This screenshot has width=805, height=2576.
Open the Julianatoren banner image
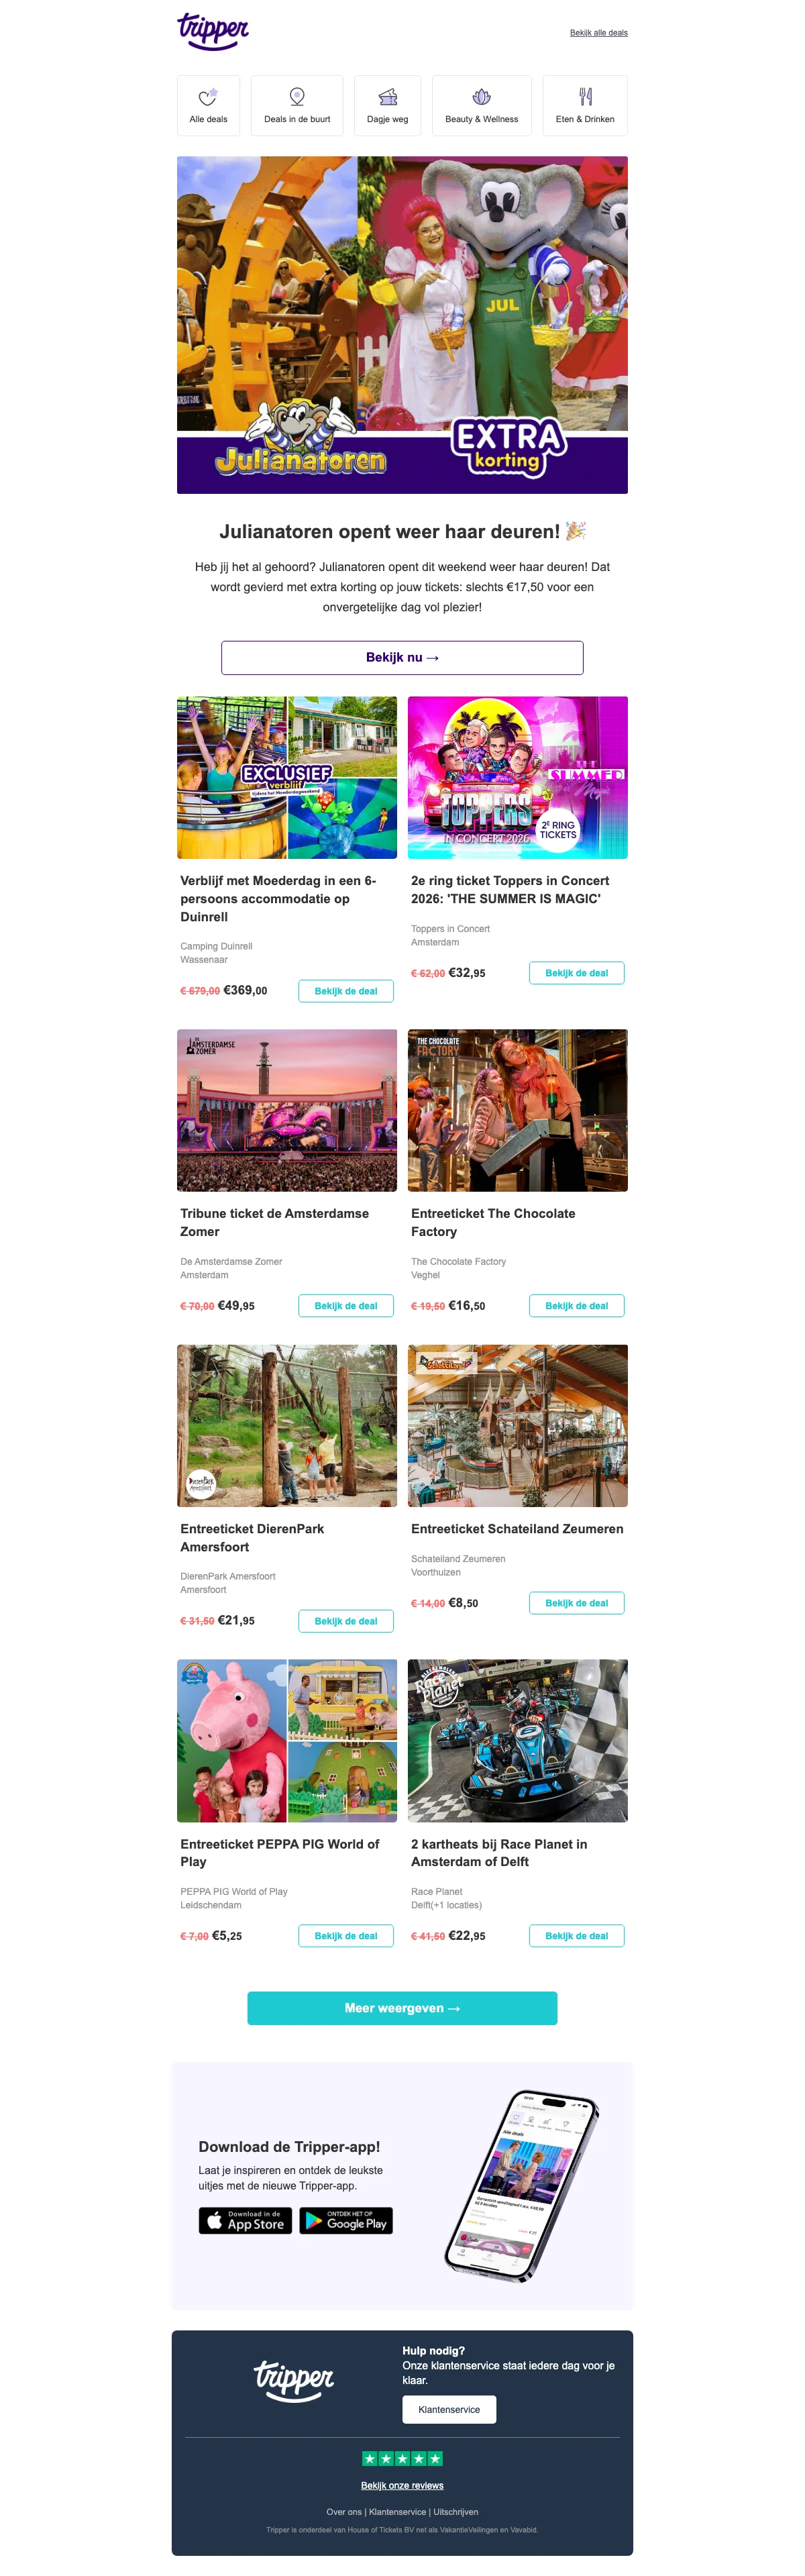(402, 325)
